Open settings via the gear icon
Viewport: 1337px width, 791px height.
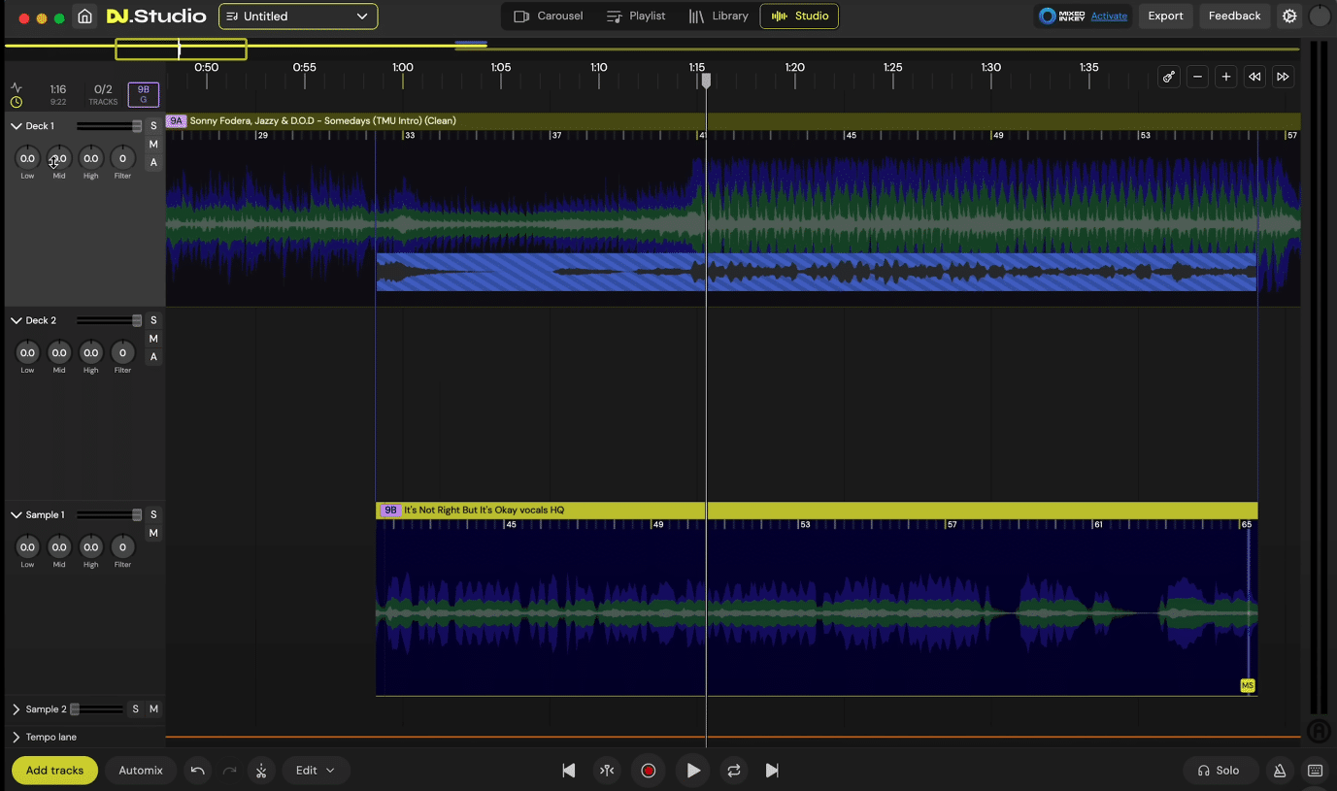1289,16
